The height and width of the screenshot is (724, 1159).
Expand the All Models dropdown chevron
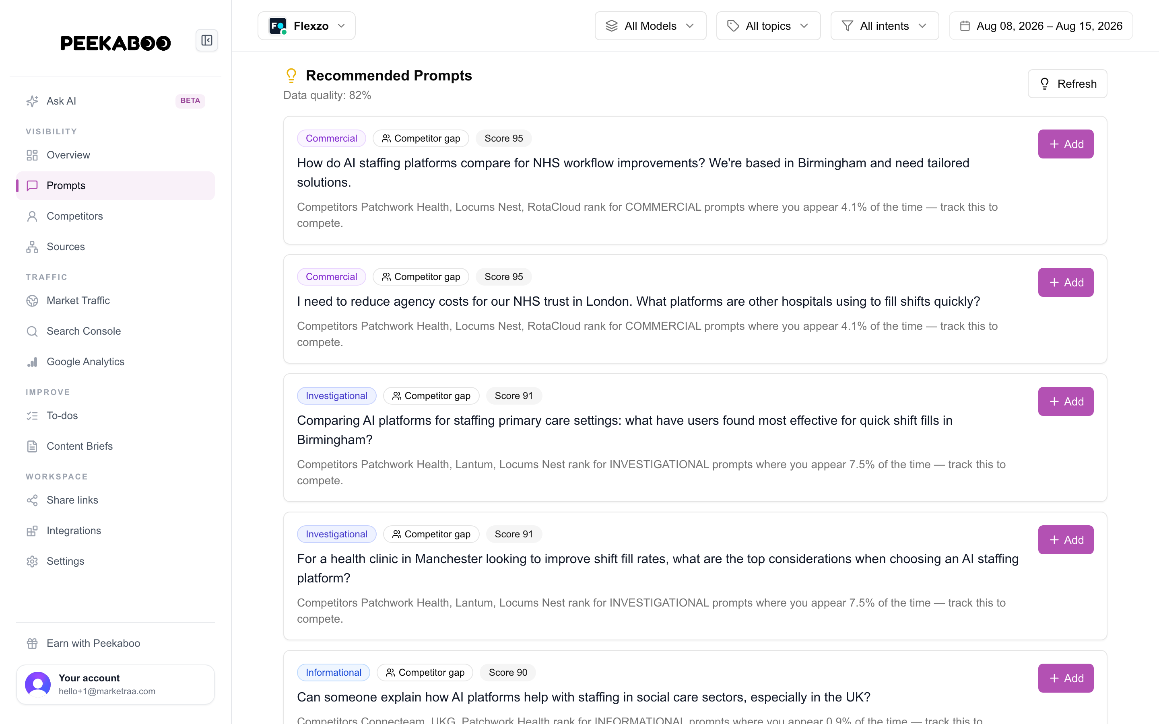[690, 26]
